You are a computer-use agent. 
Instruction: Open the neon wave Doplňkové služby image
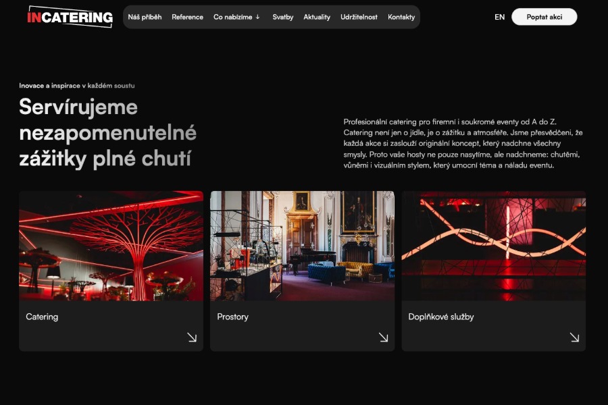coord(493,246)
